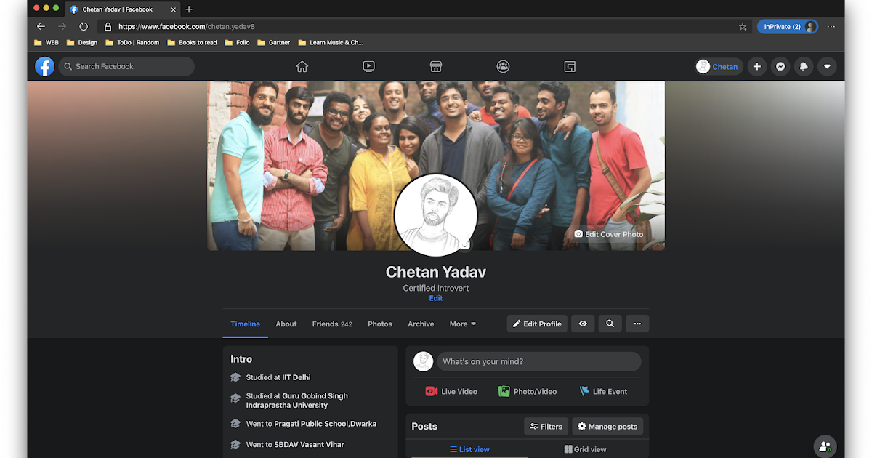
Task: Go to the Home feed icon
Action: click(302, 66)
